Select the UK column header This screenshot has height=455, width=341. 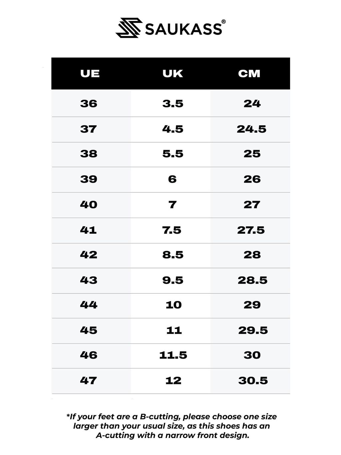pos(173,74)
